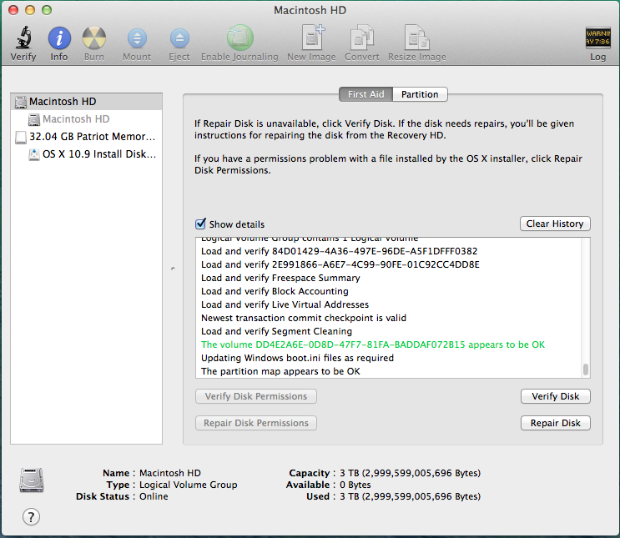Click the Repair Disk button
The image size is (620, 538).
pyautogui.click(x=555, y=423)
